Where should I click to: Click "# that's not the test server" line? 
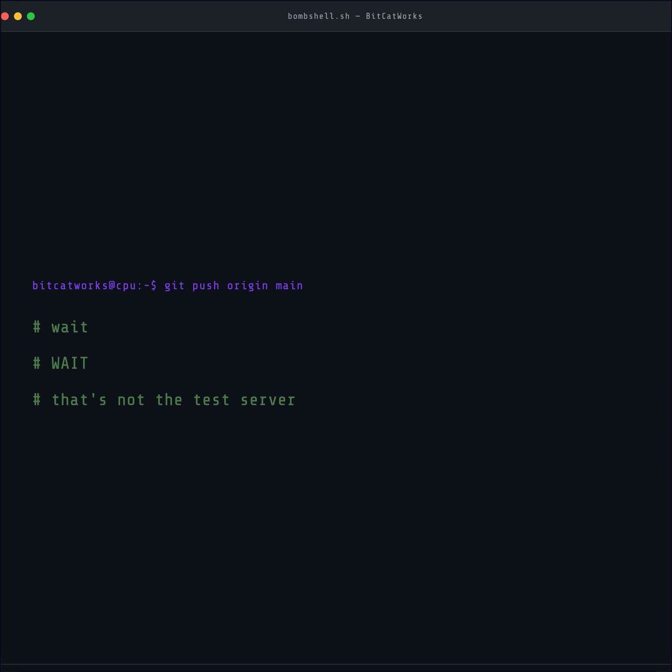point(164,400)
